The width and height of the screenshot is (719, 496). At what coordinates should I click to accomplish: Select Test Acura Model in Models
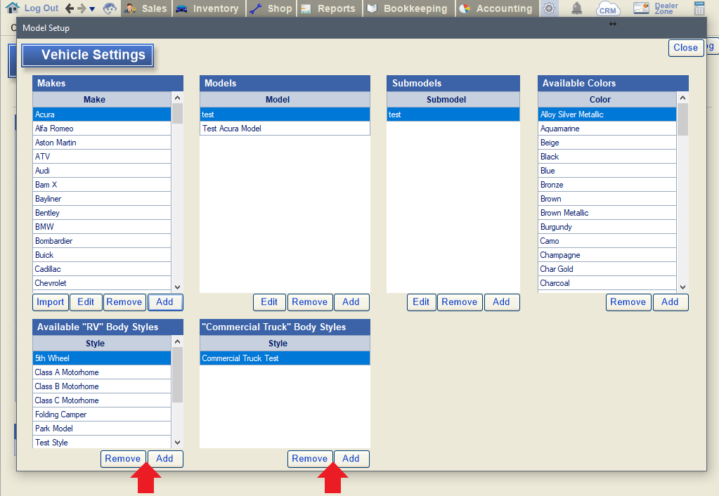click(x=285, y=129)
